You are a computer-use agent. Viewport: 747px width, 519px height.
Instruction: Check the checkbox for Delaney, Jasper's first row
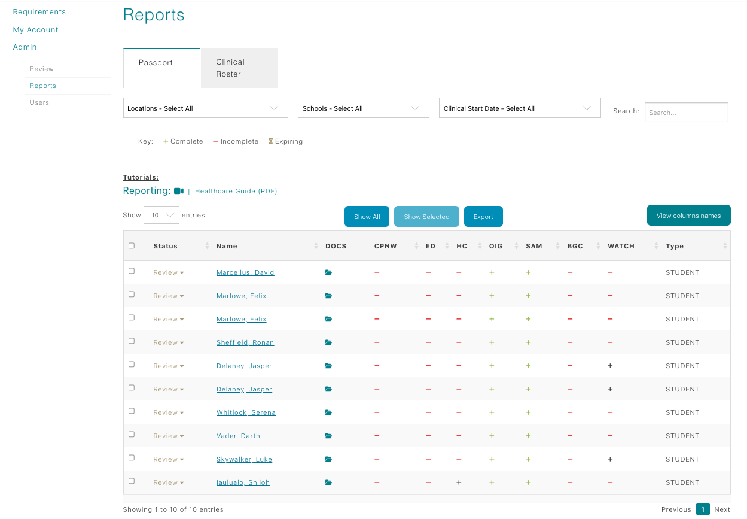tap(132, 364)
